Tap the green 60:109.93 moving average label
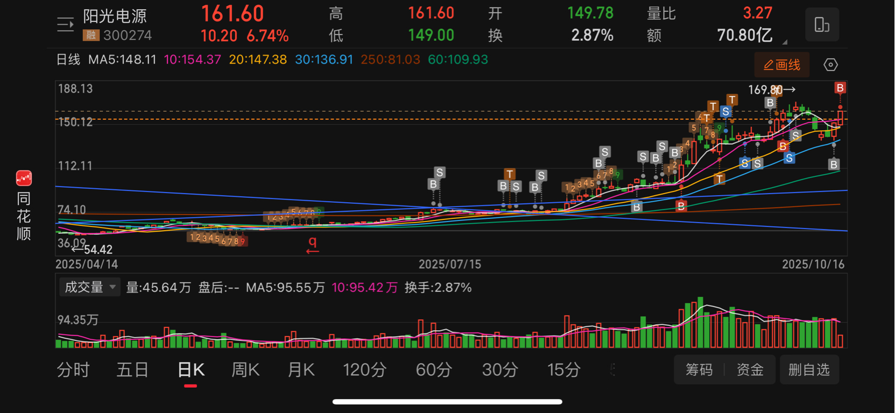Image resolution: width=895 pixels, height=413 pixels. (x=458, y=60)
